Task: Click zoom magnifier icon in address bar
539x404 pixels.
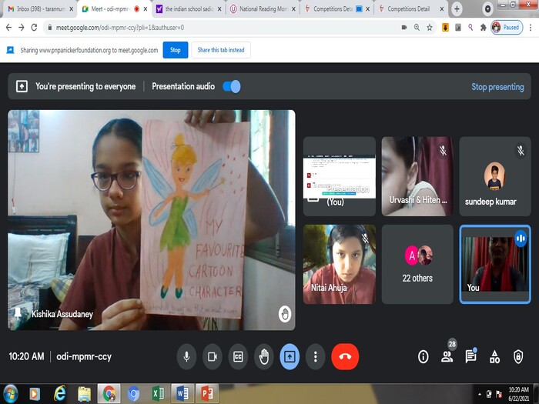Action: tap(417, 28)
